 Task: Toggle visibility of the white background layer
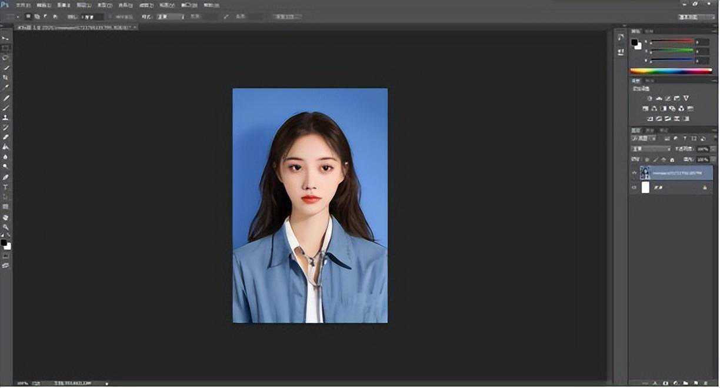point(634,188)
